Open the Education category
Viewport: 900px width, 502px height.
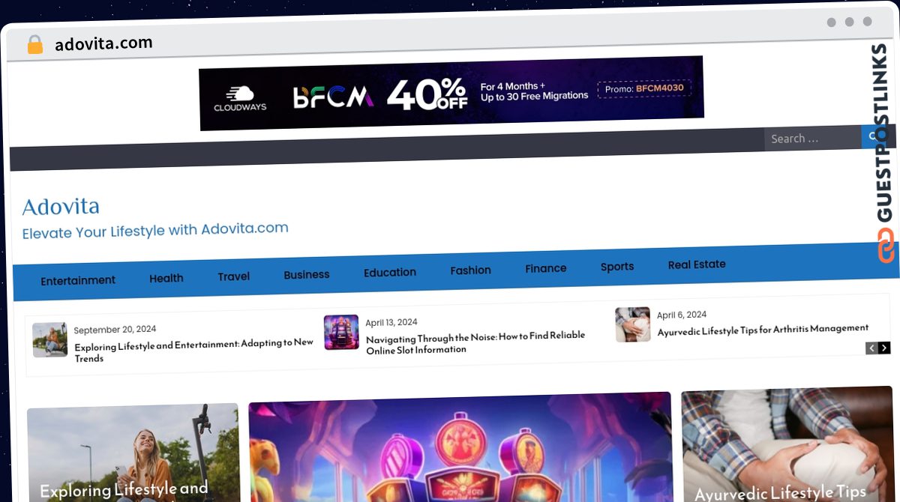tap(390, 273)
